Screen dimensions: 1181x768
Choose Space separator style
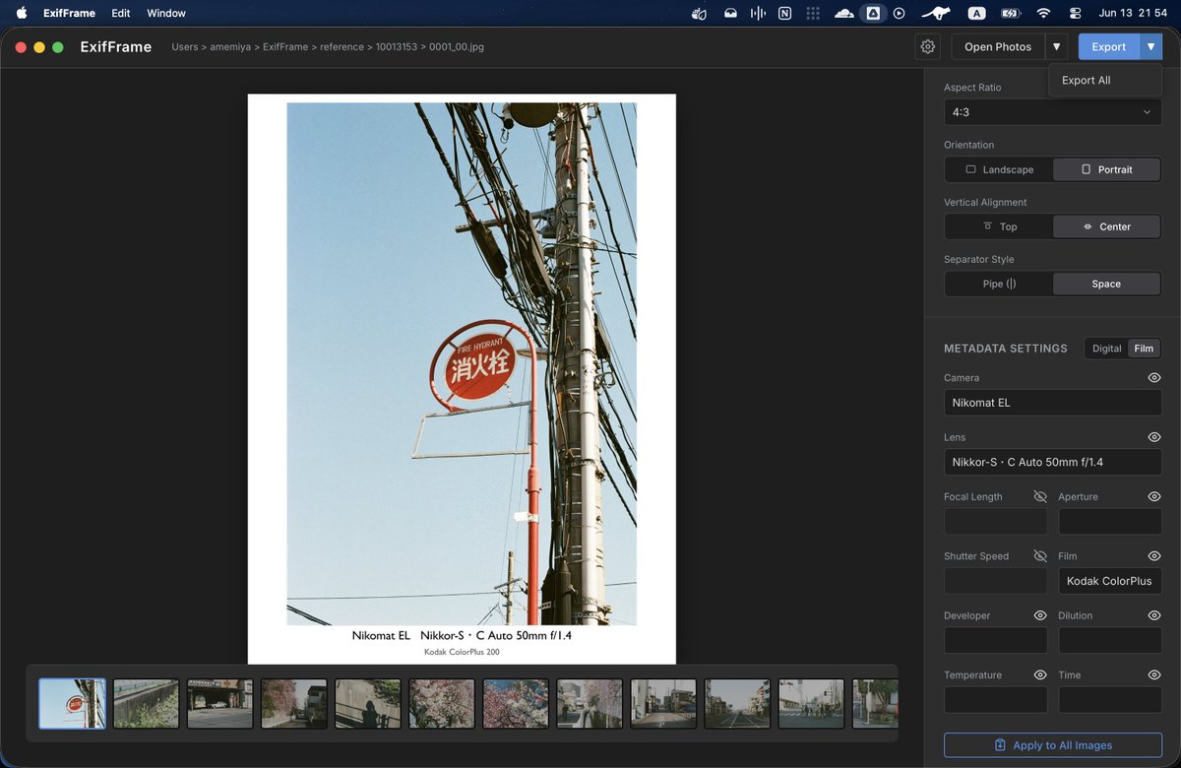tap(1106, 284)
